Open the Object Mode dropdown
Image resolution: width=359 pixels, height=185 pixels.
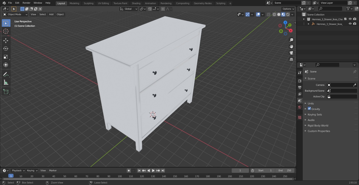[15, 14]
